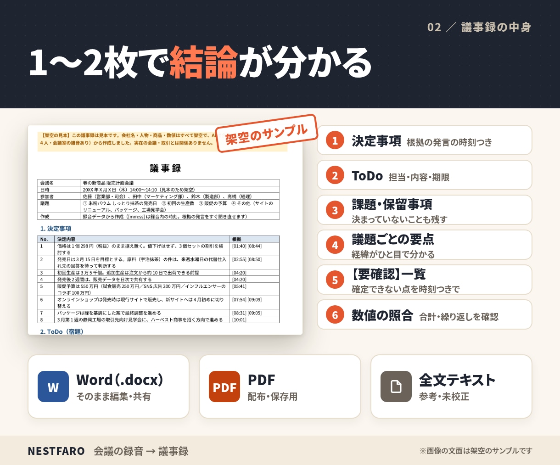The height and width of the screenshot is (465, 560).
Task: Click the number 3 circle beside 課題・保留事項
Action: click(335, 210)
